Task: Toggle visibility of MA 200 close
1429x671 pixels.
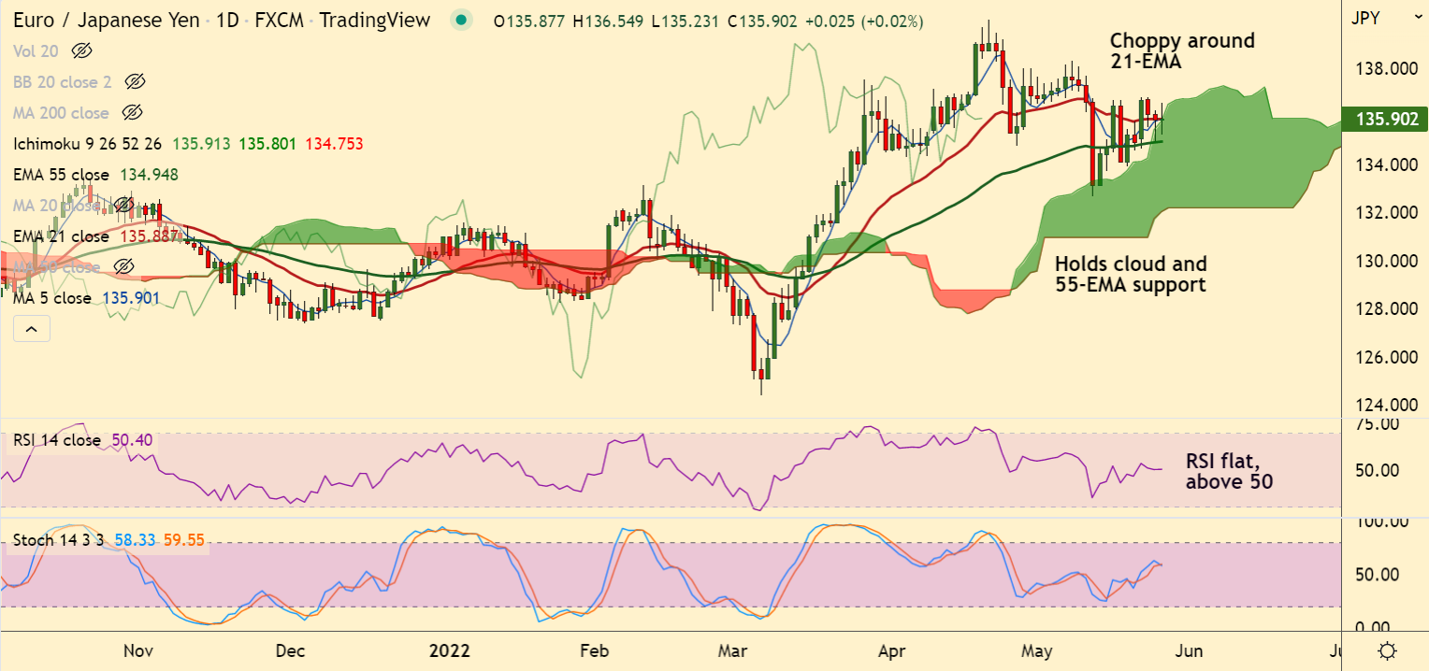Action: (133, 112)
